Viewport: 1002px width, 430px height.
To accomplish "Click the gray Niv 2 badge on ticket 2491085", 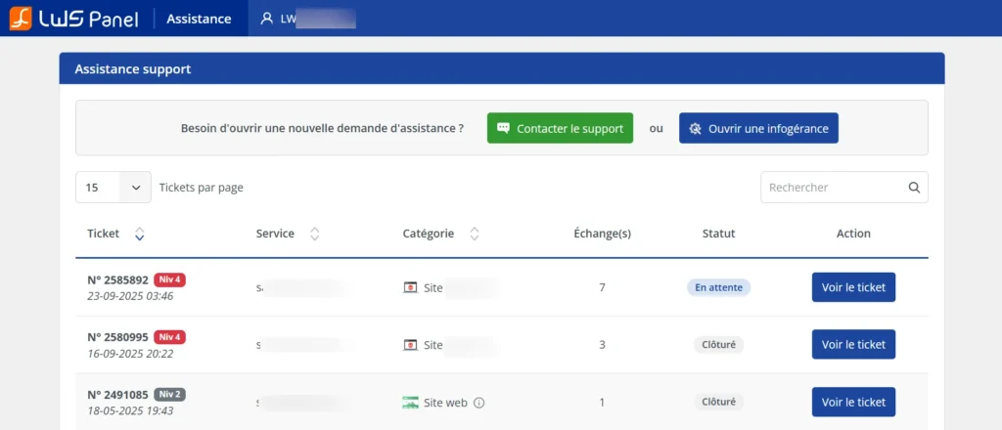I will (x=169, y=395).
